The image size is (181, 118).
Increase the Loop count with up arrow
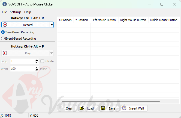point(37,60)
